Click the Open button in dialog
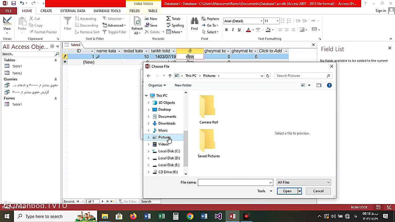395x222 pixels. 287,191
